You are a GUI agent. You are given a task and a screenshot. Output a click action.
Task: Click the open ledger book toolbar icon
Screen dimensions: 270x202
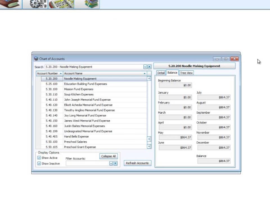61,4
